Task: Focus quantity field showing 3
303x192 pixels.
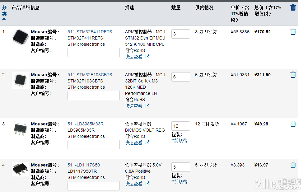Action: click(181, 34)
